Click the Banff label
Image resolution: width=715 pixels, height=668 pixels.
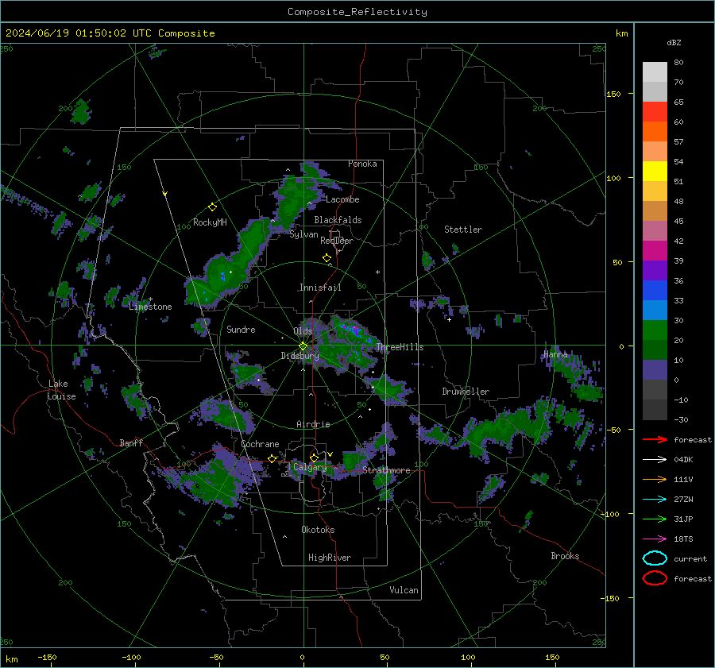pyautogui.click(x=131, y=442)
